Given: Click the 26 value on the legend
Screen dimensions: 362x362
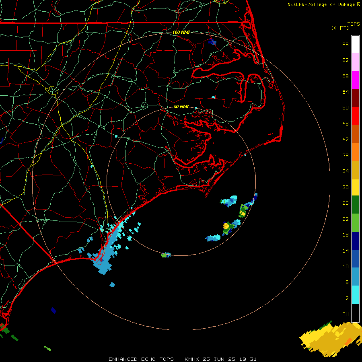Looking at the screenshot, I should (346, 203).
